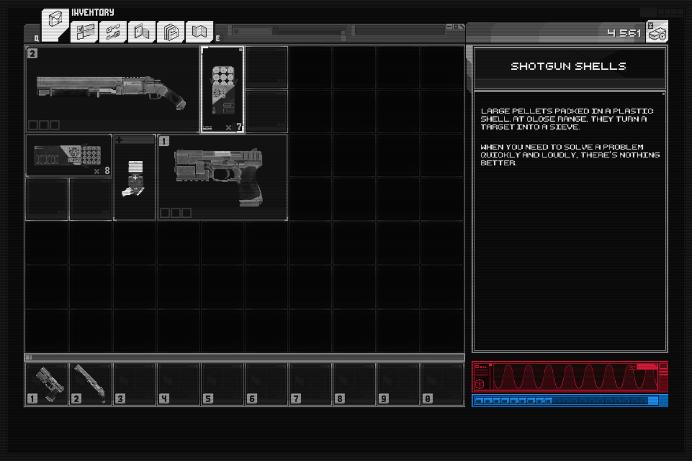Select the med injector item
Viewport: 692px width, 461px height.
(134, 177)
